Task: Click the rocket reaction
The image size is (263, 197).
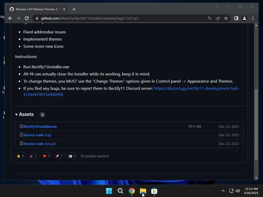Action: tap(59, 156)
